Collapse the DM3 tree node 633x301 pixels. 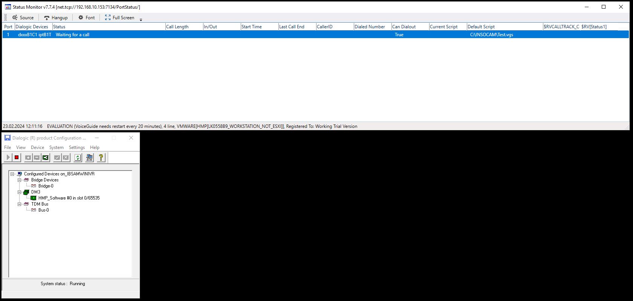20,192
